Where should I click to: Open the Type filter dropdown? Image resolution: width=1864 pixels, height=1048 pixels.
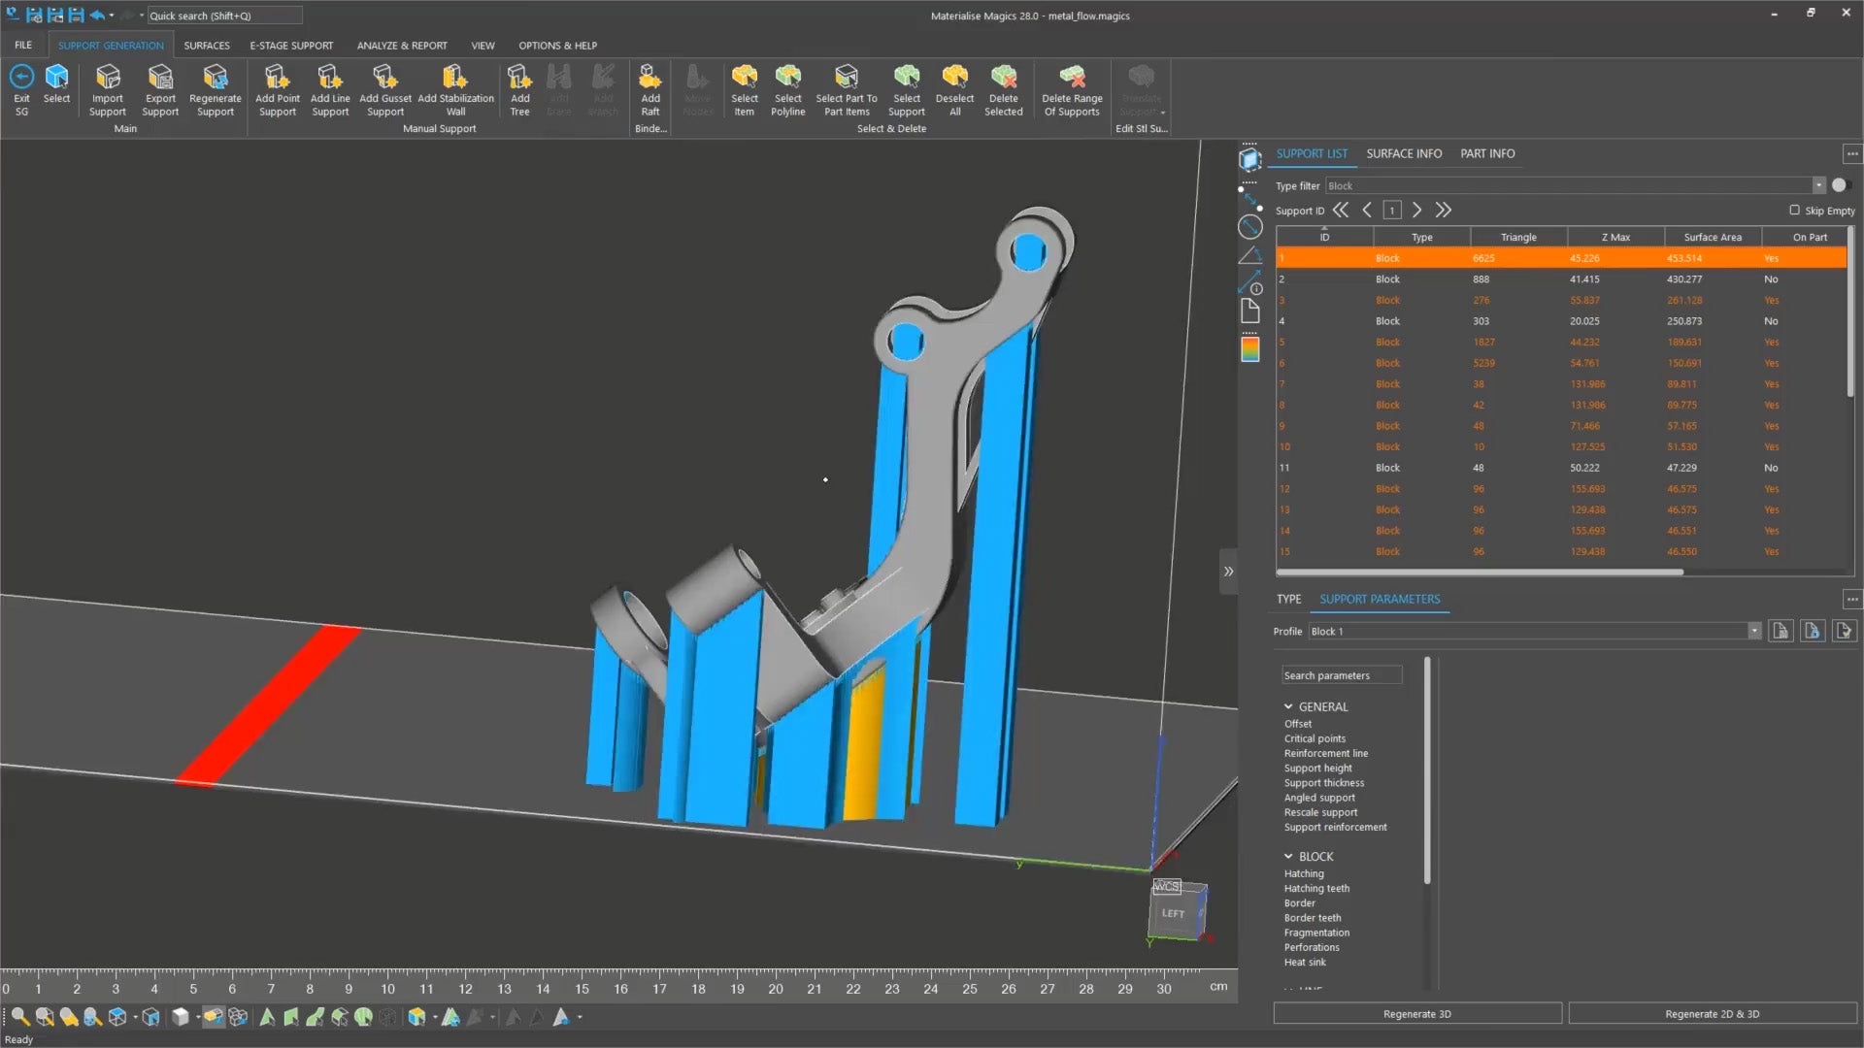coord(1817,185)
